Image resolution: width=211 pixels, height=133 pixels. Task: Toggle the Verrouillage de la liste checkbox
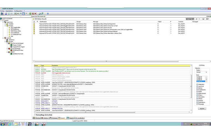(35, 115)
